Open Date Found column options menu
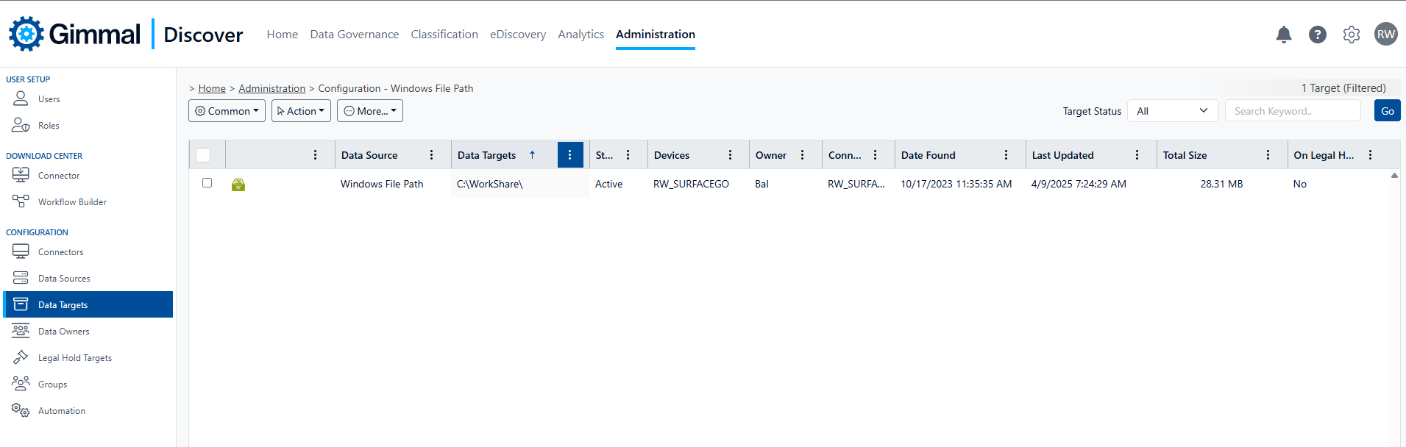 pos(1006,155)
